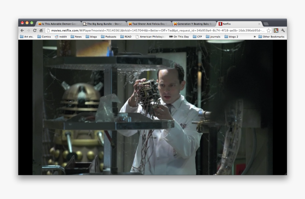305x199 pixels.
Task: Open the READ bookmarks folder
Action: pos(126,37)
